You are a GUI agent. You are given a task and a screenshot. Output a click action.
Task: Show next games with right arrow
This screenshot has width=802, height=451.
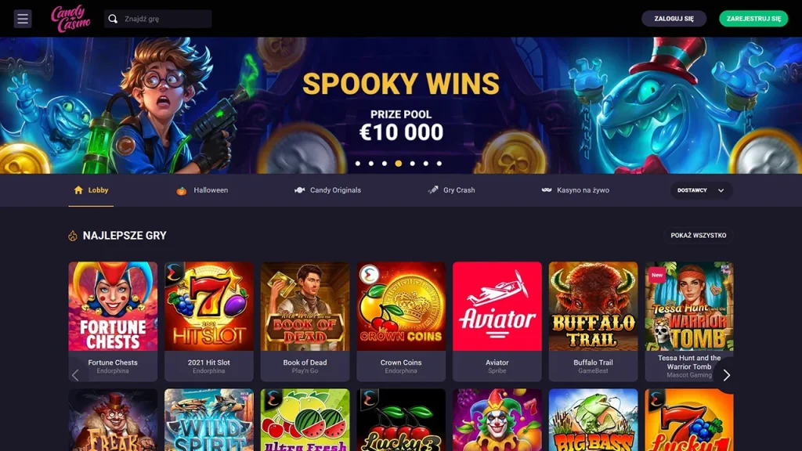coord(726,375)
